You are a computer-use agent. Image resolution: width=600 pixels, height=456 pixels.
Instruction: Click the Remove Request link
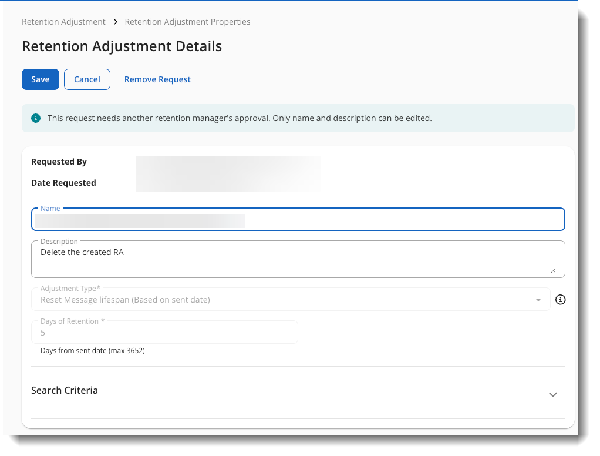(157, 79)
